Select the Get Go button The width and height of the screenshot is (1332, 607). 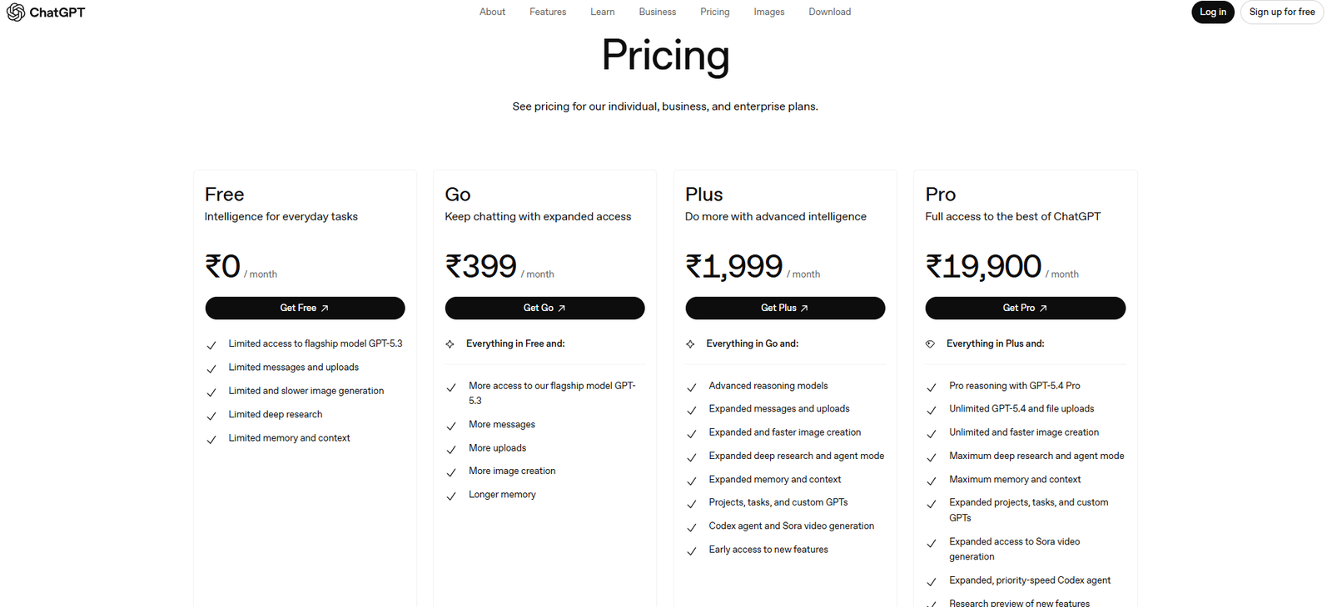(x=544, y=308)
